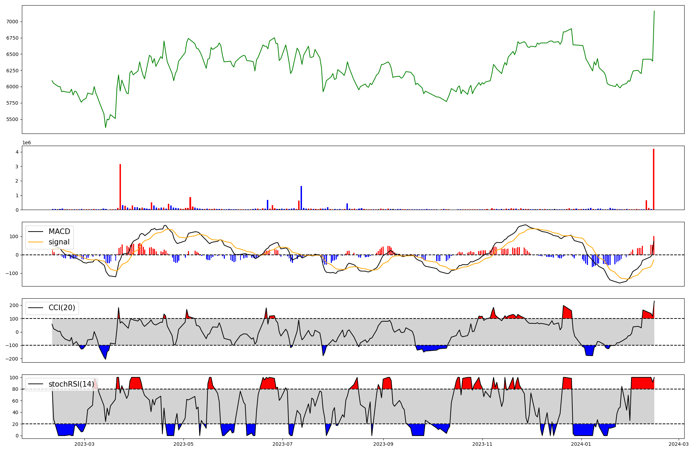Click the black MACD line sample in legend
Screen dimensions: 695x452
coord(35,232)
